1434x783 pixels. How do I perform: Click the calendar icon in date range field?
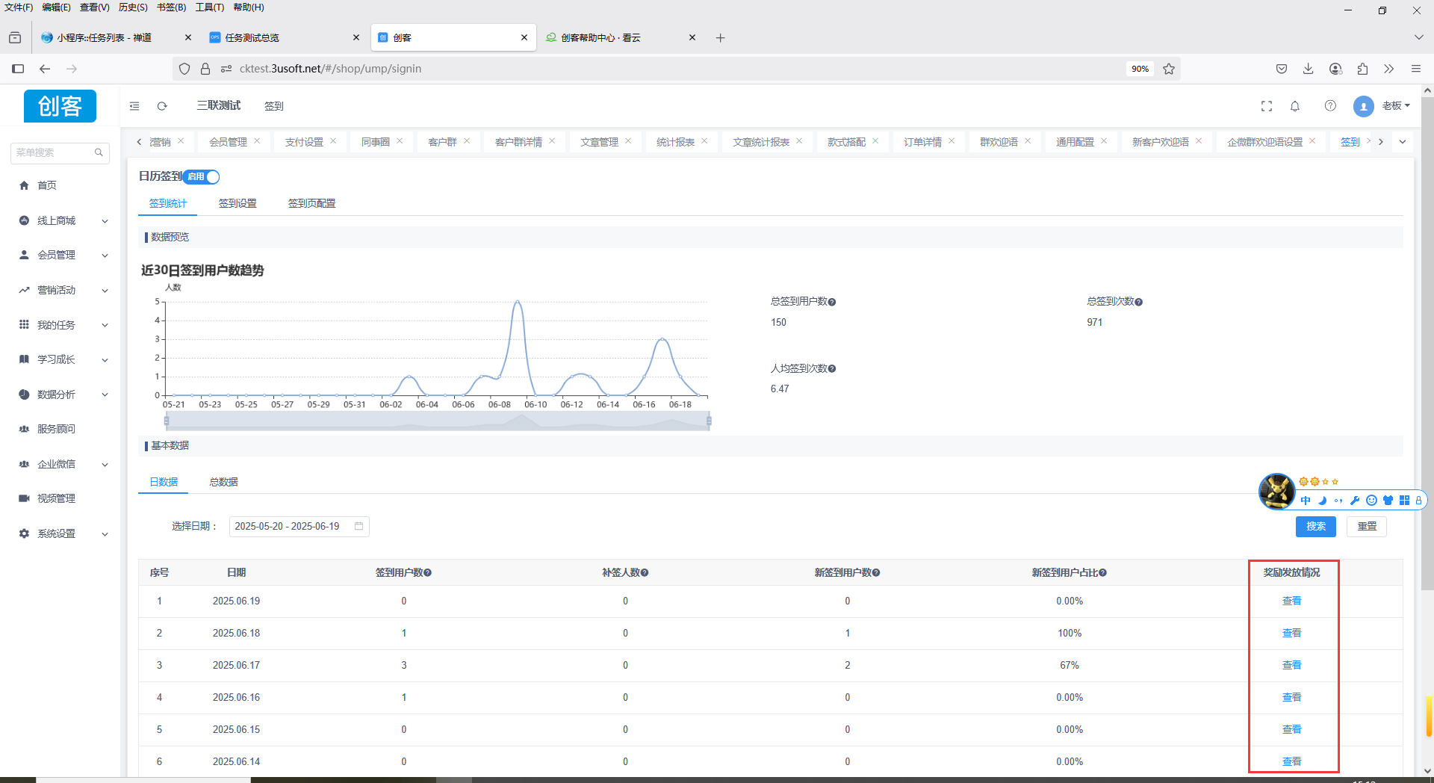(358, 526)
